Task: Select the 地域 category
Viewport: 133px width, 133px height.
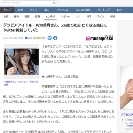Action: 112,17
